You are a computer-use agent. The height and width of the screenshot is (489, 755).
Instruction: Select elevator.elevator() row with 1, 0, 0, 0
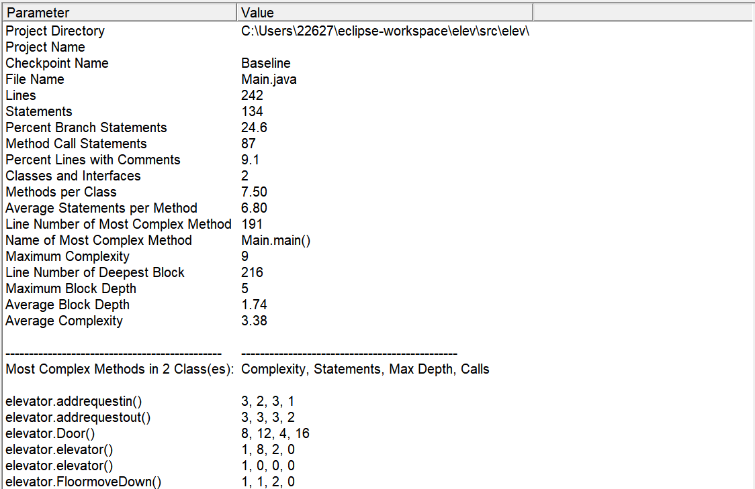pyautogui.click(x=59, y=466)
